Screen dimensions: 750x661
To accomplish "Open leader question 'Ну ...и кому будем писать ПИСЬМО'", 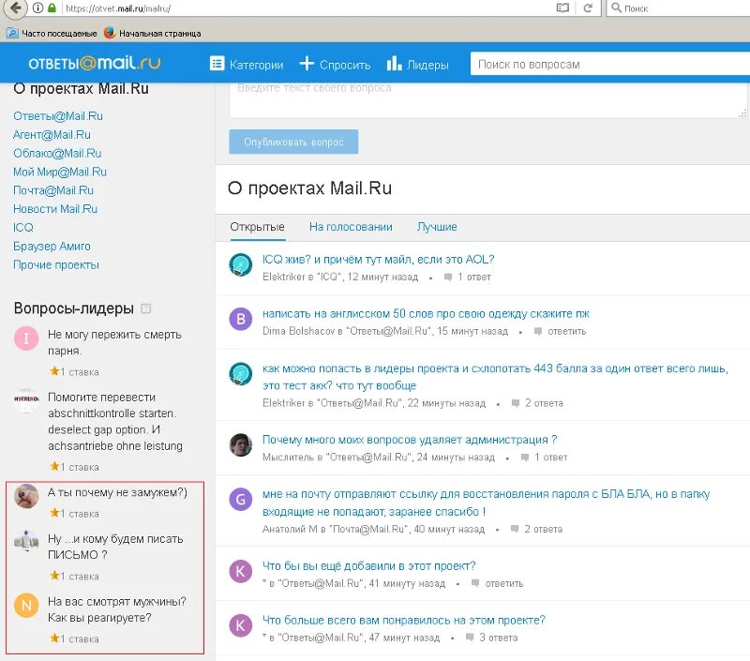I will [x=115, y=547].
